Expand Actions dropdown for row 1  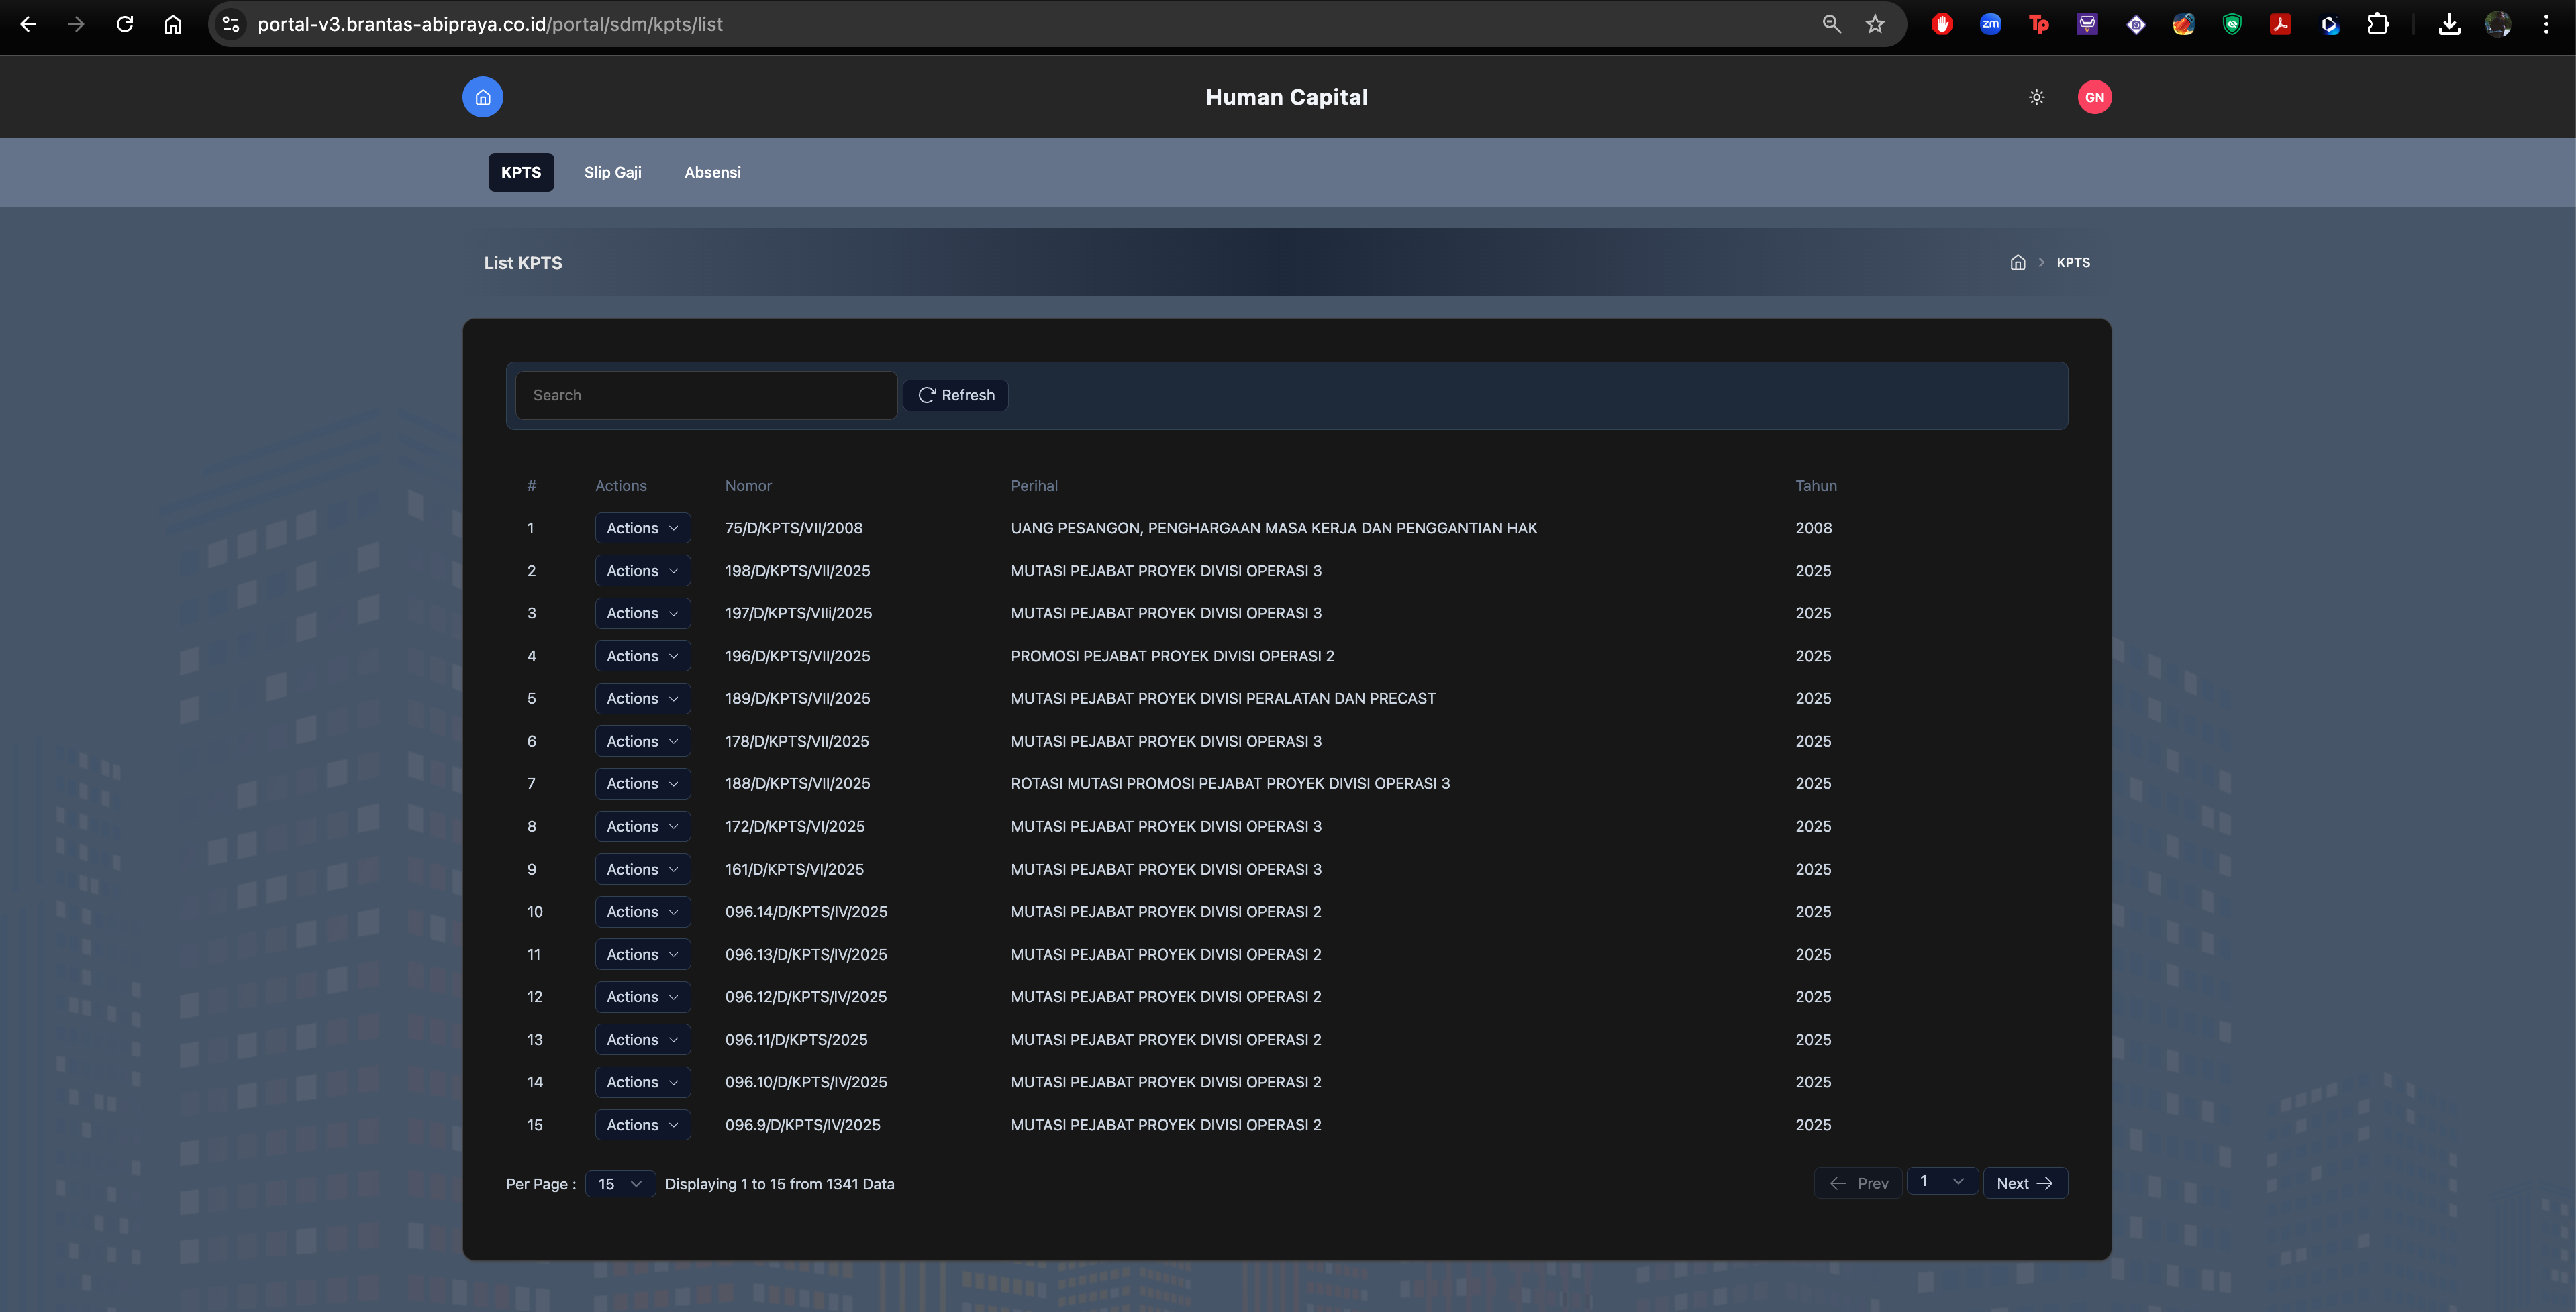pos(642,528)
